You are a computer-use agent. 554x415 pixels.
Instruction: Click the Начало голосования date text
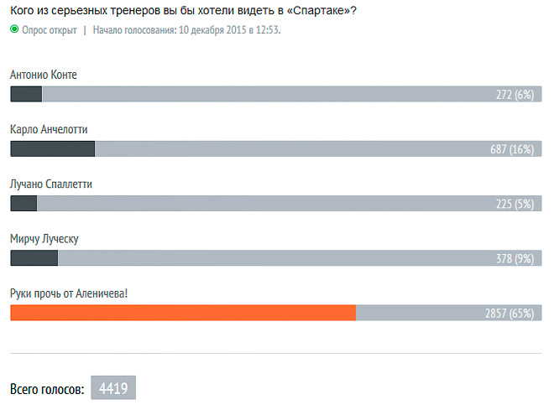(x=187, y=30)
